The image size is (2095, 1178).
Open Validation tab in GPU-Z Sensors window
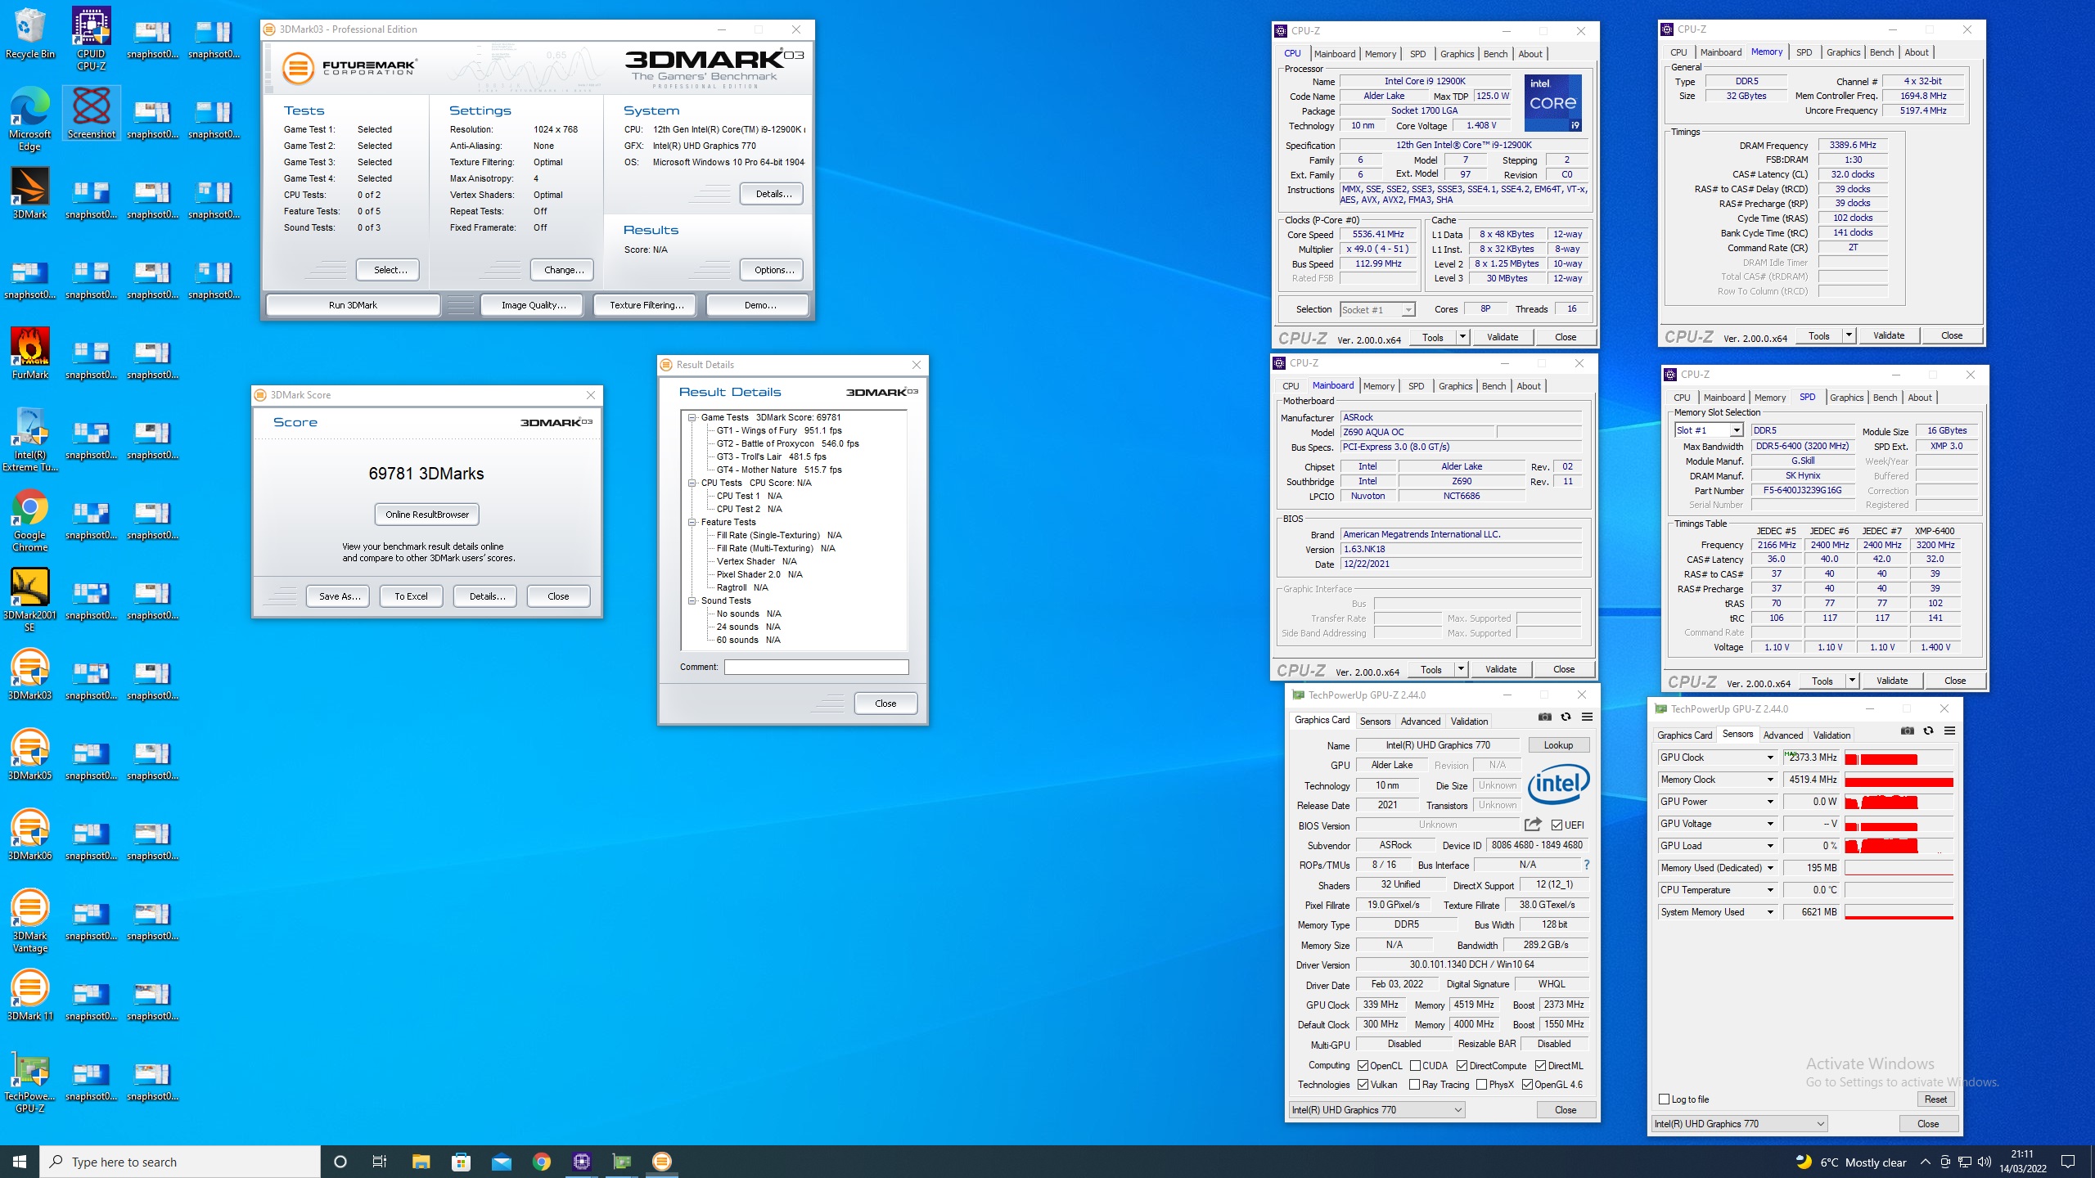1831,735
